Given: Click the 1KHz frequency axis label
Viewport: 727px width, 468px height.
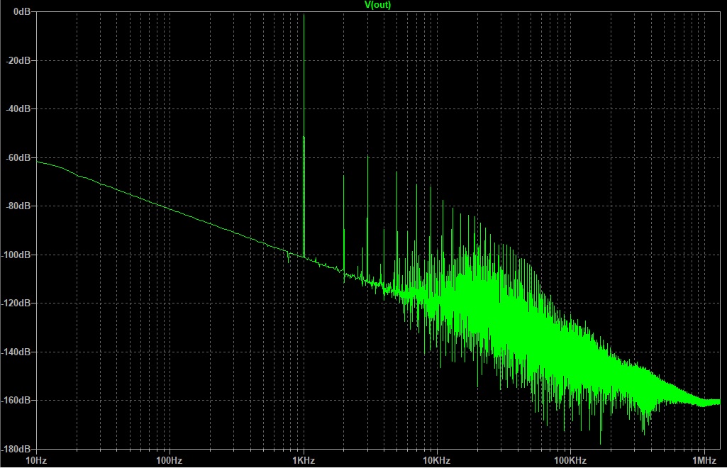Looking at the screenshot, I should click(303, 461).
